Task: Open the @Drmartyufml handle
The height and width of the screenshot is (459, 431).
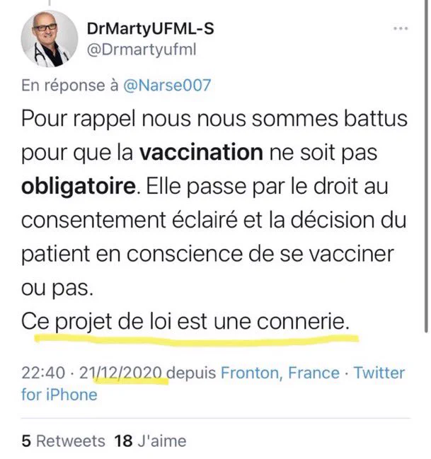Action: (142, 50)
